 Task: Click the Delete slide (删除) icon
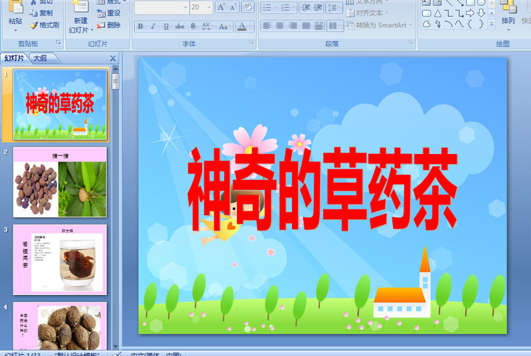(x=100, y=25)
